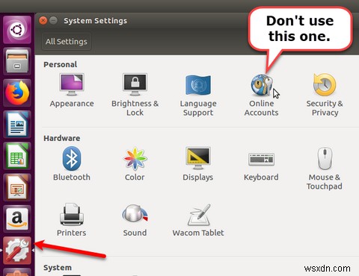359x276 pixels.
Task: Open the Wacom Tablet icon
Action: pos(199,215)
